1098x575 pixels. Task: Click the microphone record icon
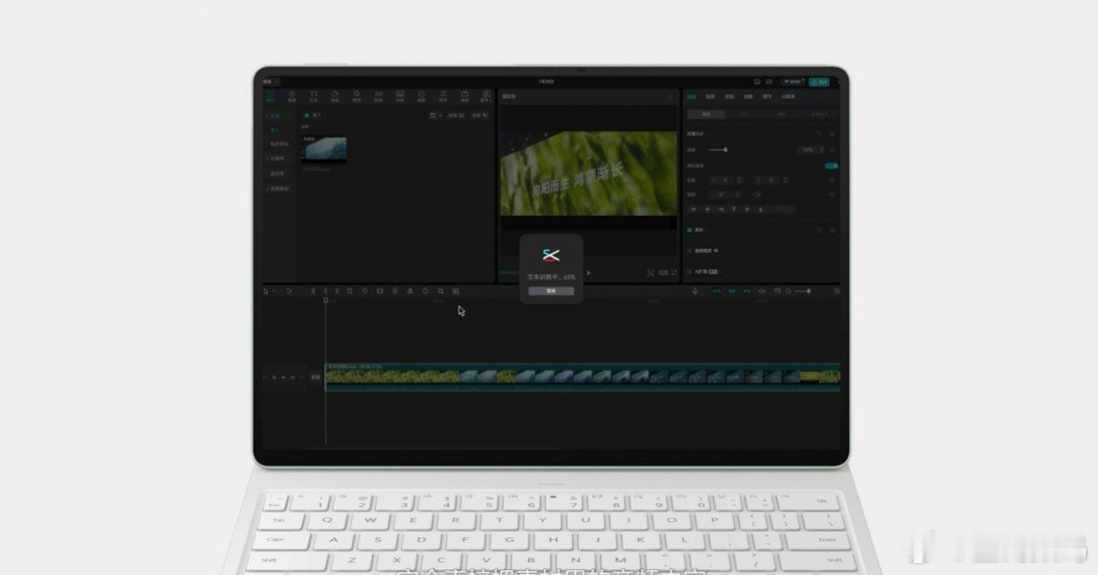tap(696, 291)
